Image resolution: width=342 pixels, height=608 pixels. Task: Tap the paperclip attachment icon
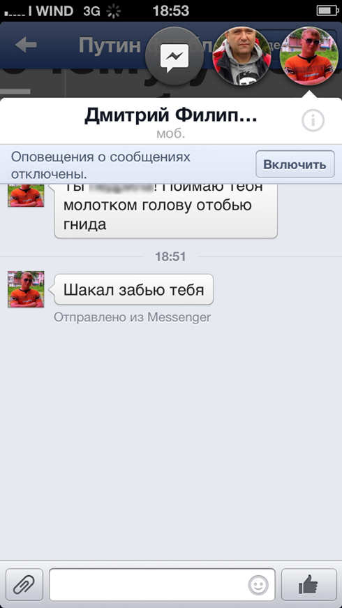(x=24, y=584)
